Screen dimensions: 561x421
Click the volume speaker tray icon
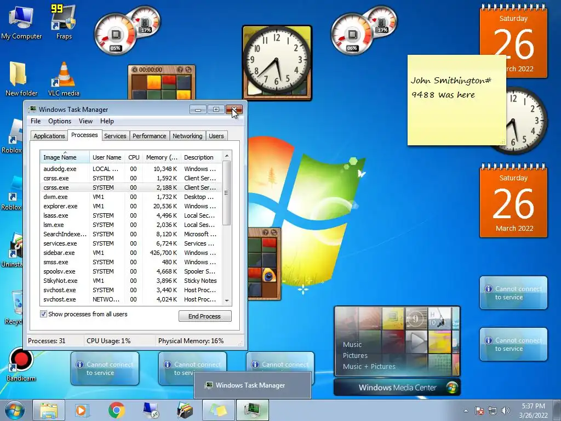pyautogui.click(x=506, y=411)
